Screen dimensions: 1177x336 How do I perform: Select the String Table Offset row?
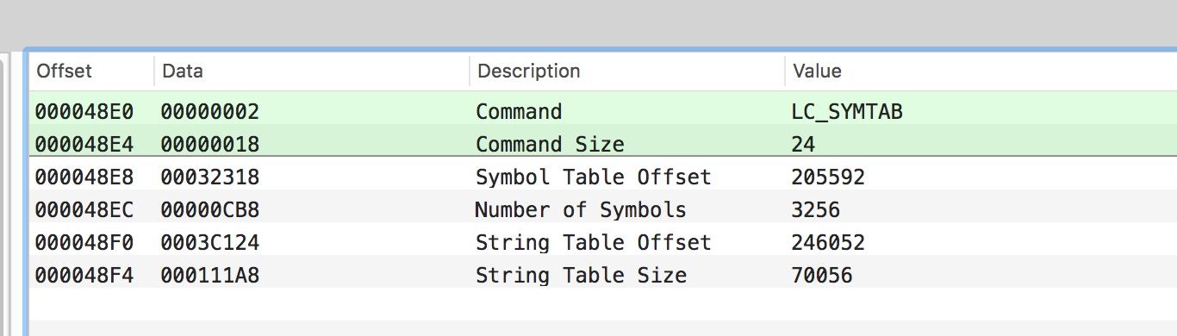click(603, 242)
